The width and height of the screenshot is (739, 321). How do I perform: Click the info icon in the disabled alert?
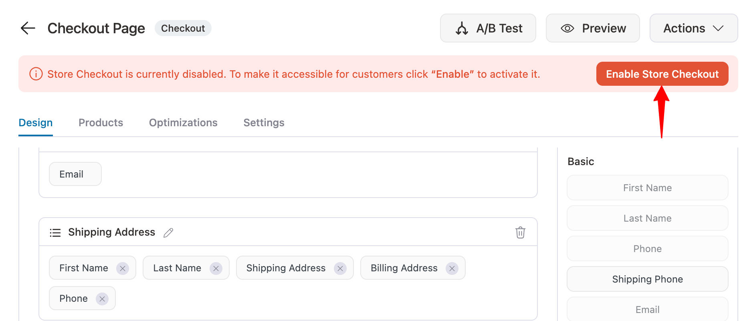36,74
